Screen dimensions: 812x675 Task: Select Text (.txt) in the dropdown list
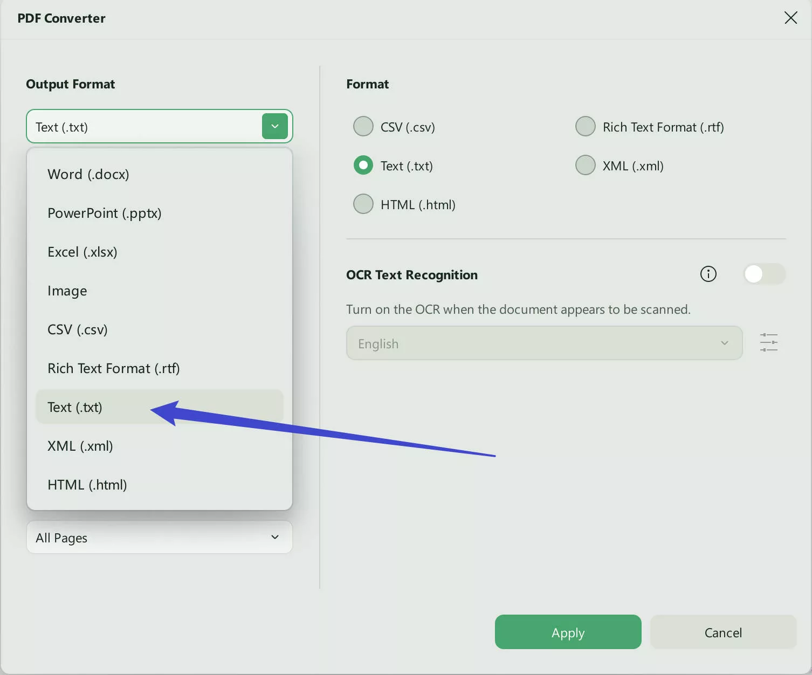75,407
